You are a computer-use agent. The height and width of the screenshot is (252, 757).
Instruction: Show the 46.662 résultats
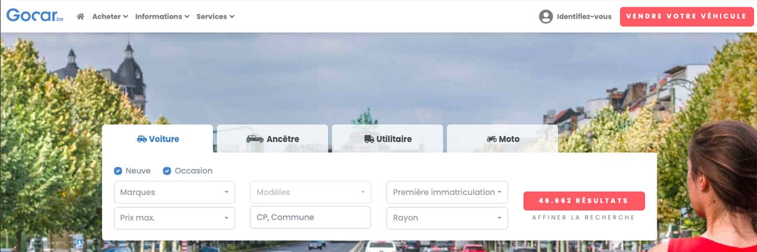tap(584, 201)
